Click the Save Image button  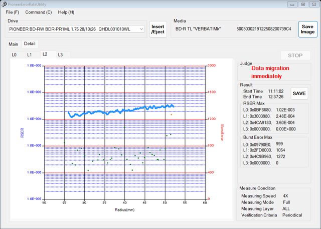tap(307, 29)
